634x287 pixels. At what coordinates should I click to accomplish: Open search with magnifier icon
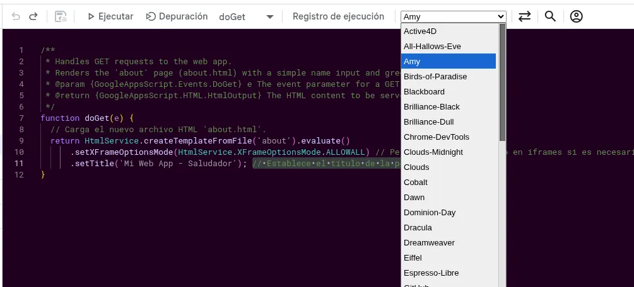coord(550,16)
